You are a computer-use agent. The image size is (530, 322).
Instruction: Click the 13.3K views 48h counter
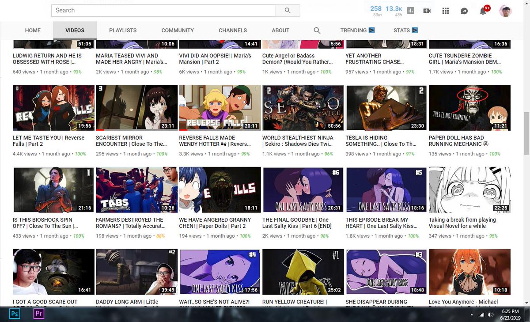(394, 11)
